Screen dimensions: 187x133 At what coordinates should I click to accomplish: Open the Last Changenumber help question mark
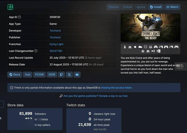(36, 51)
